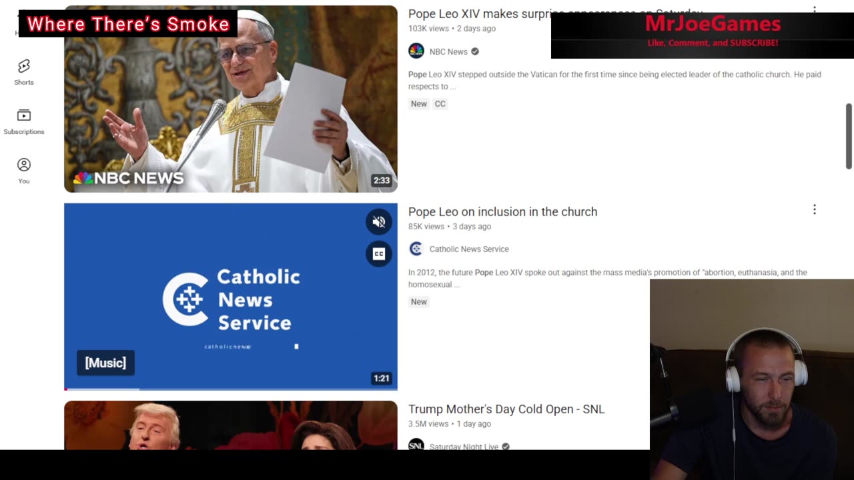Click the NBC News channel avatar

(x=416, y=51)
